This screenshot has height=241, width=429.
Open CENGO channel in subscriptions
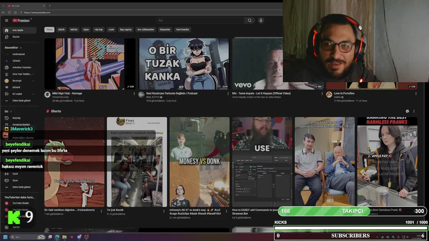point(19,61)
